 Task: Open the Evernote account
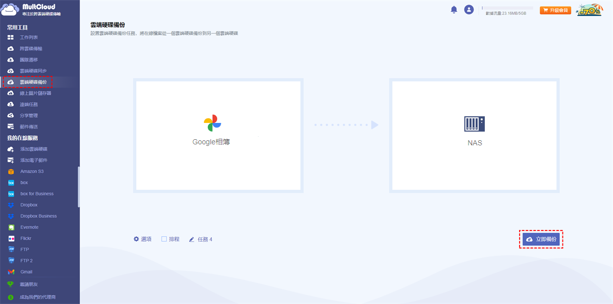click(x=23, y=227)
